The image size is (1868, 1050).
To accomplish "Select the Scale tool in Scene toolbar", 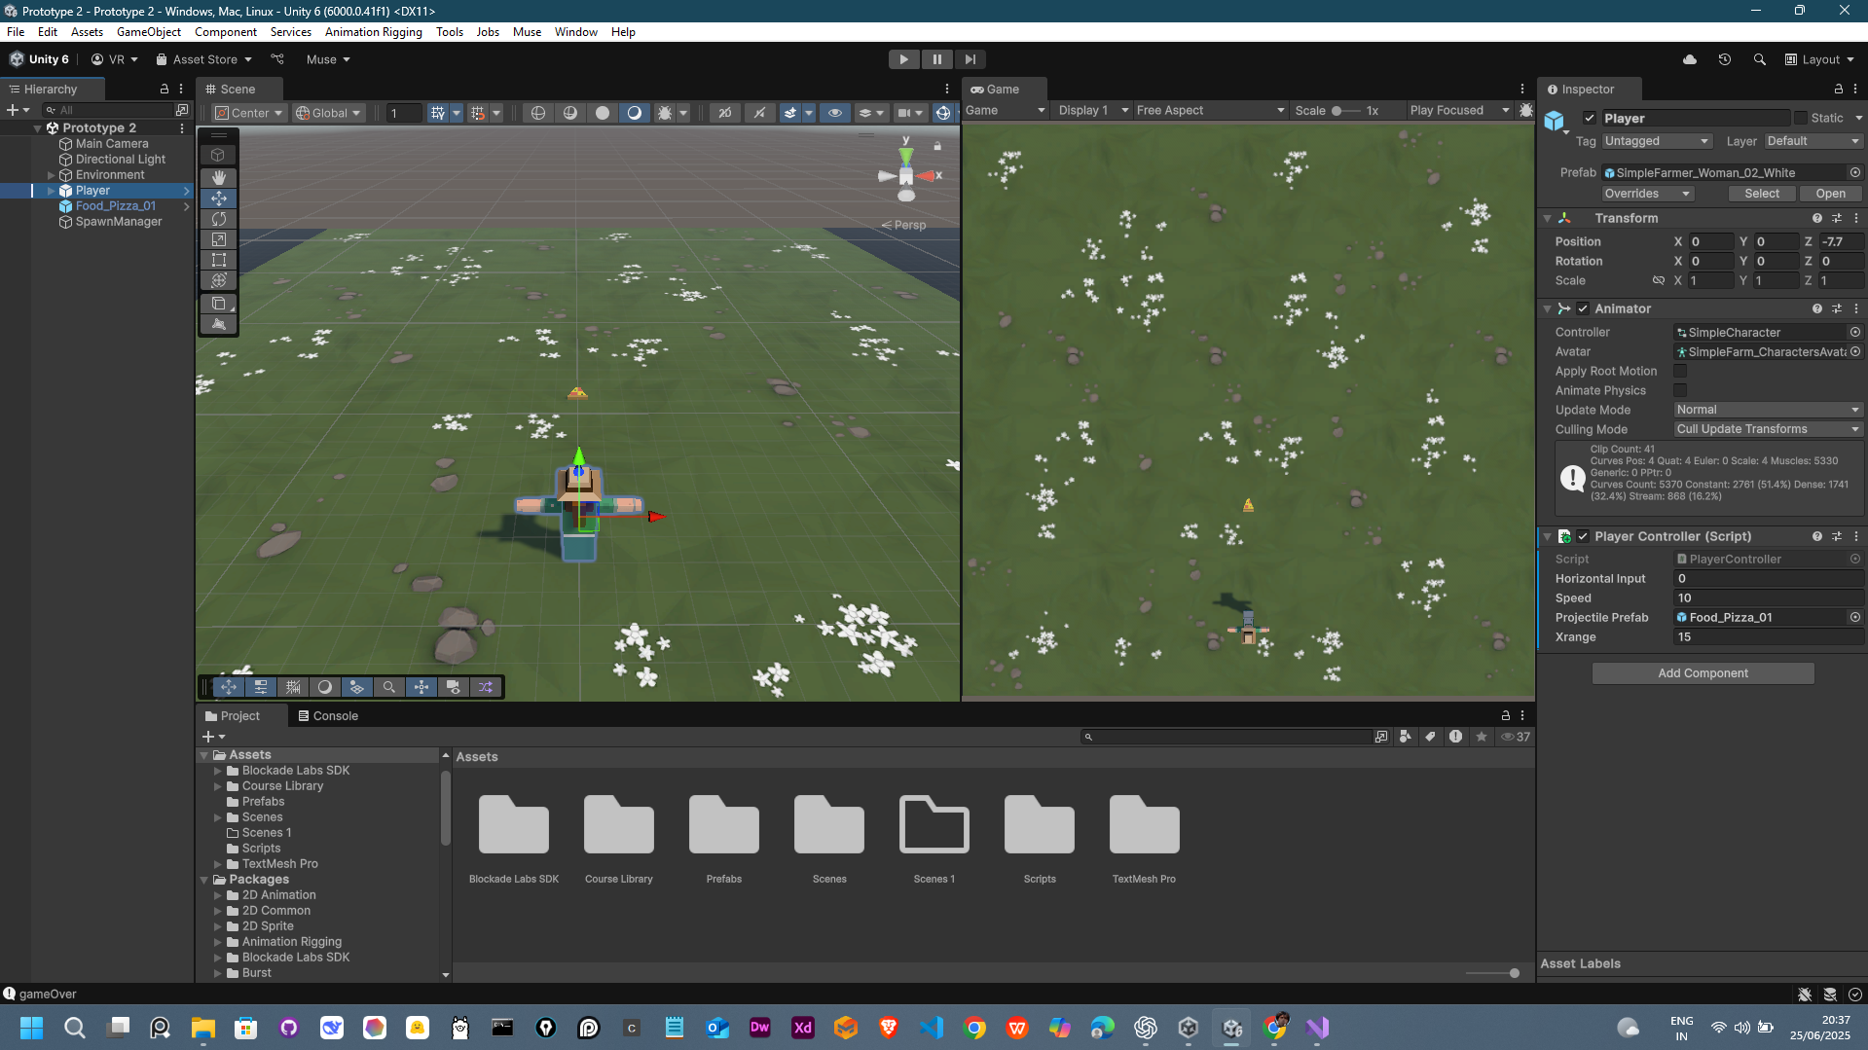I will [219, 239].
